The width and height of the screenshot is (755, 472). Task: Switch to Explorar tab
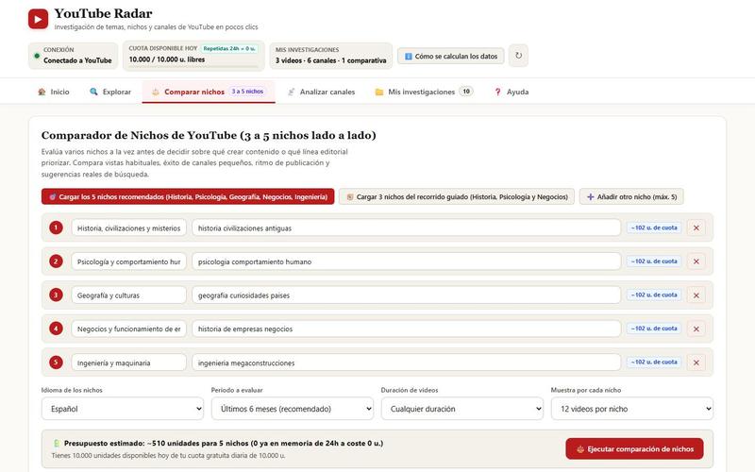[x=110, y=92]
